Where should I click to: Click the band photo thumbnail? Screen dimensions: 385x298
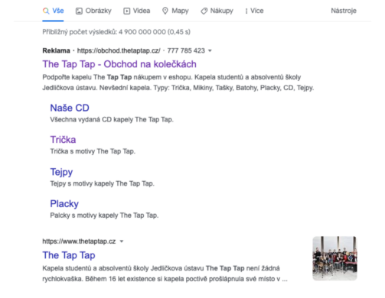tap(334, 258)
